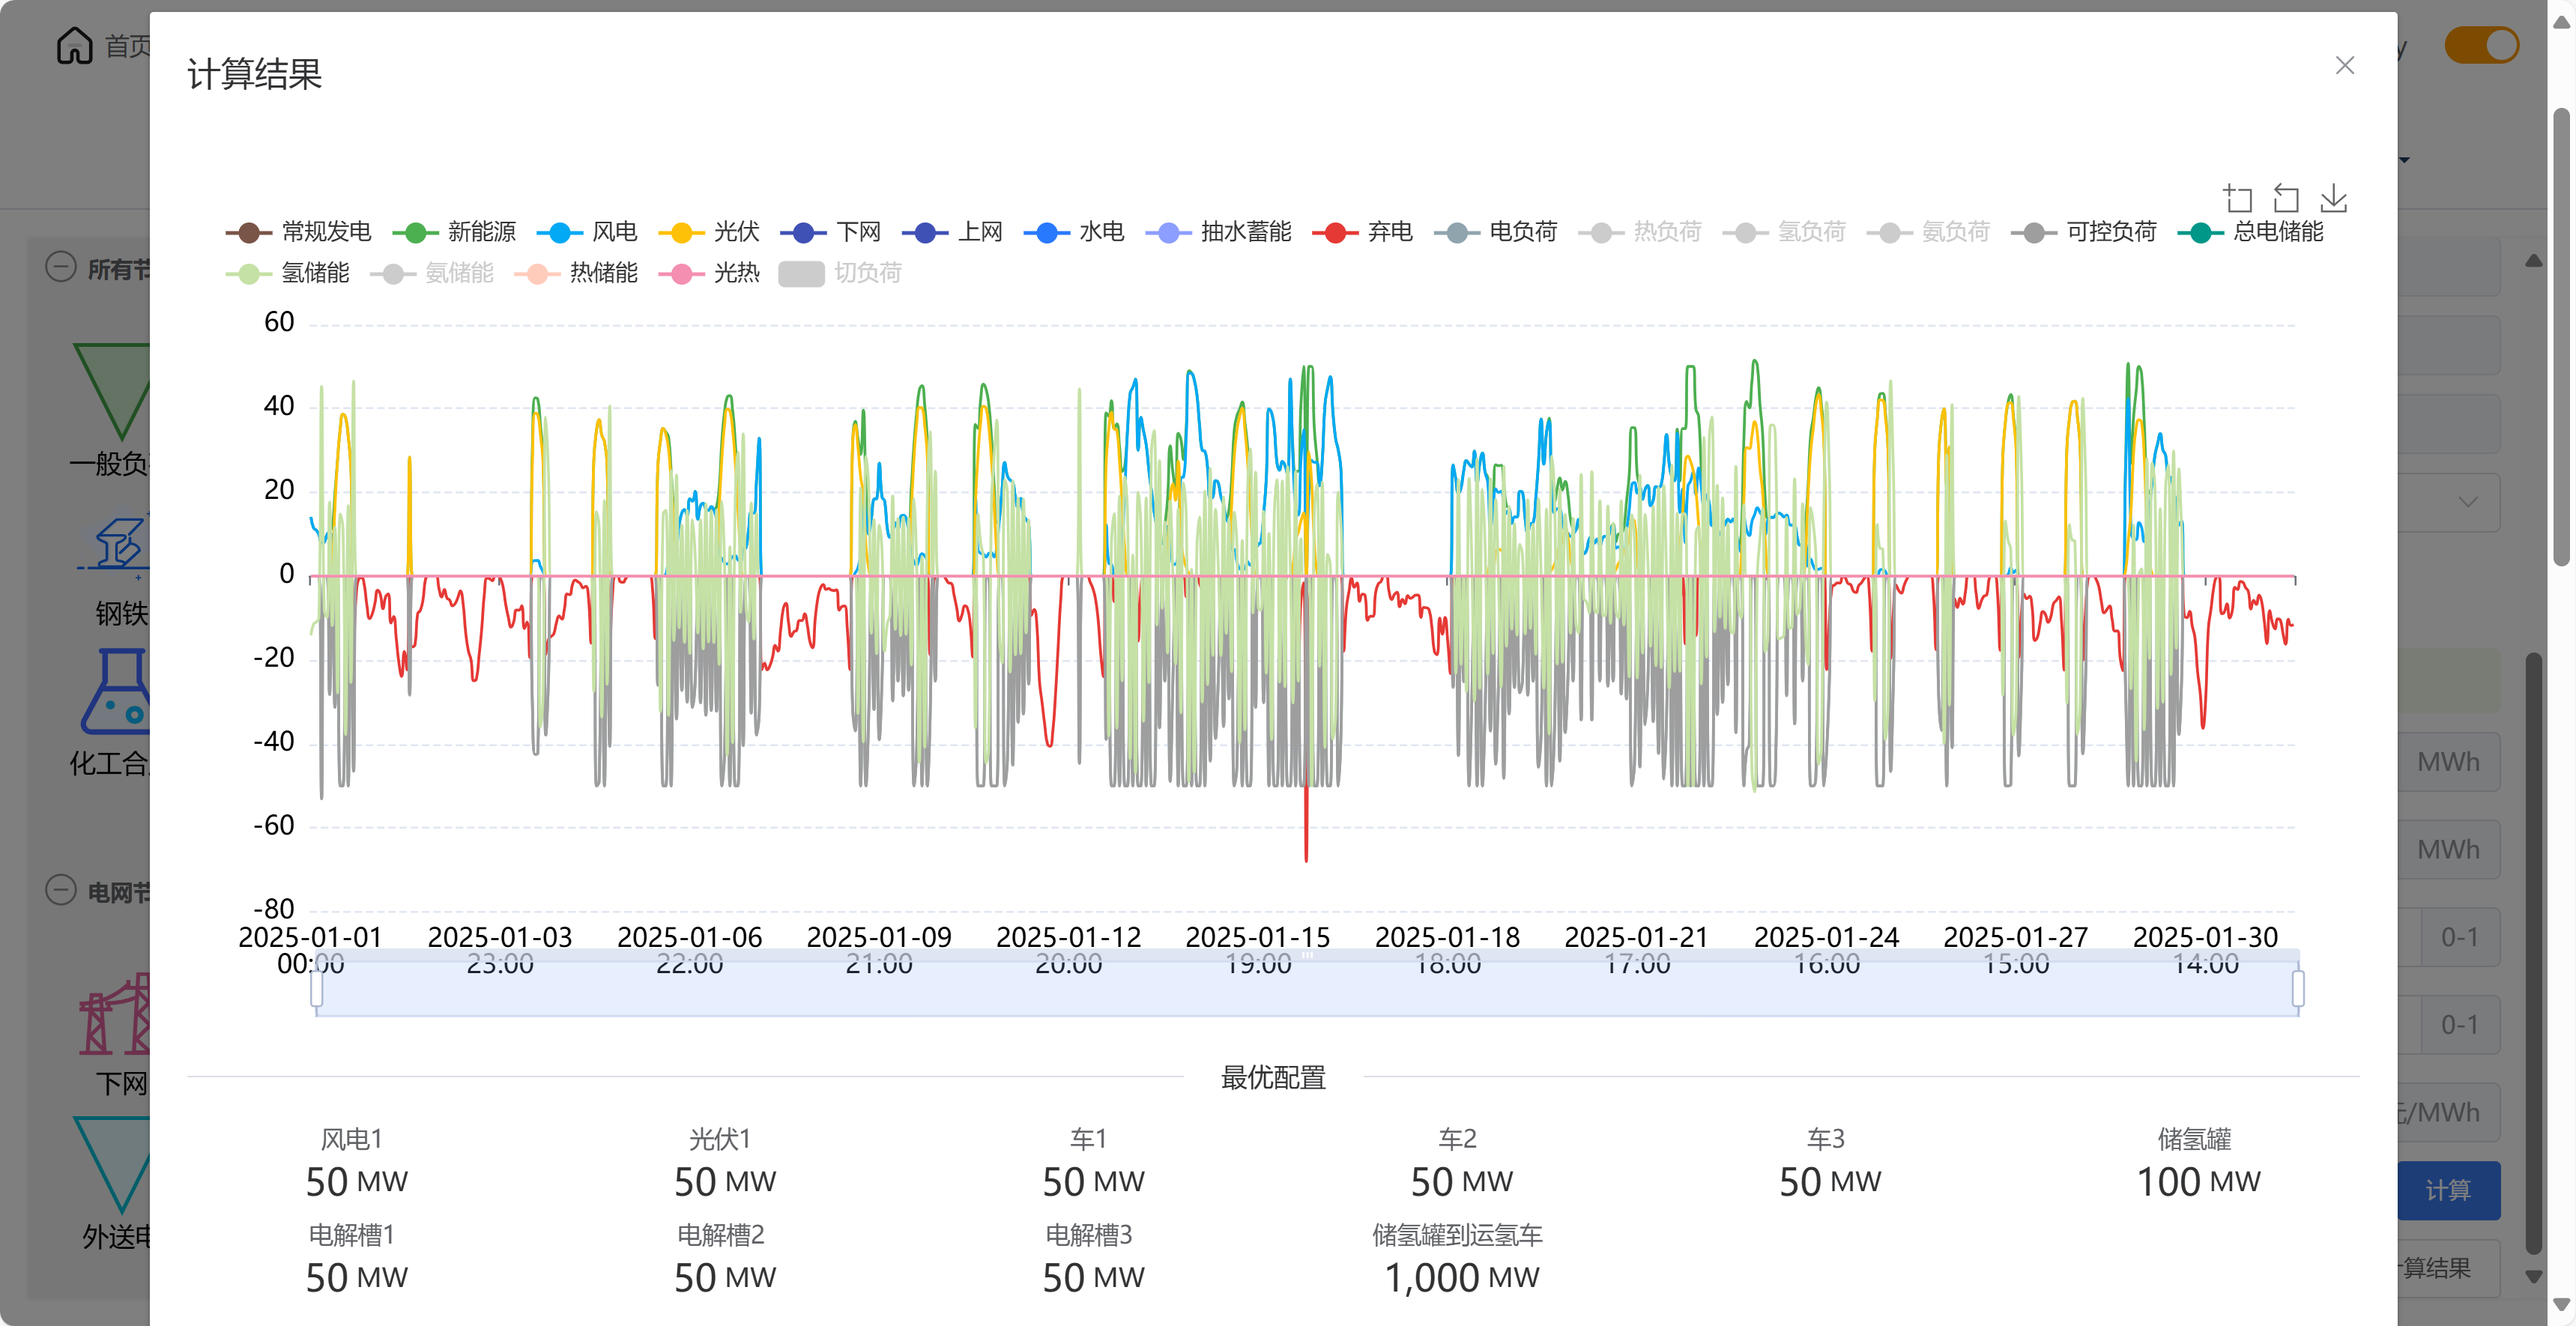The height and width of the screenshot is (1326, 2576).
Task: Toggle the orange switch at top right
Action: 2482,45
